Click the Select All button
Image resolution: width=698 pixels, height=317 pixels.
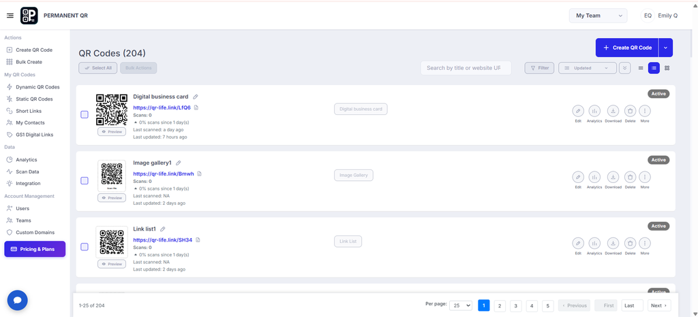[x=98, y=68]
